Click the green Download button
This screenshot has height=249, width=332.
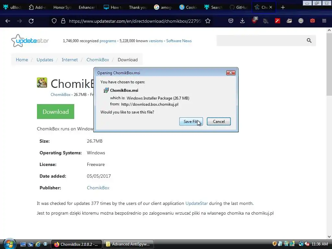55,112
